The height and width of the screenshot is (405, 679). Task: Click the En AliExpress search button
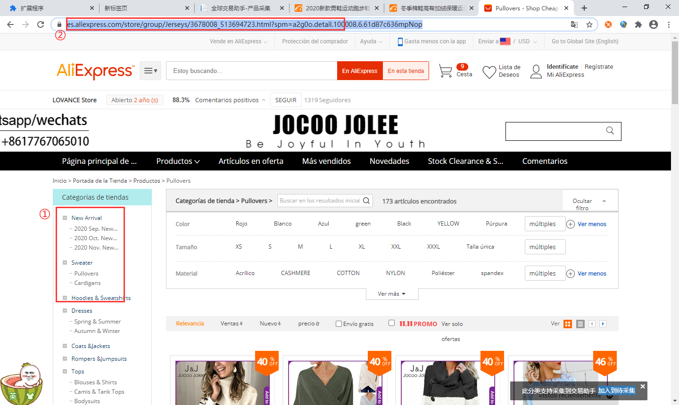tap(360, 71)
